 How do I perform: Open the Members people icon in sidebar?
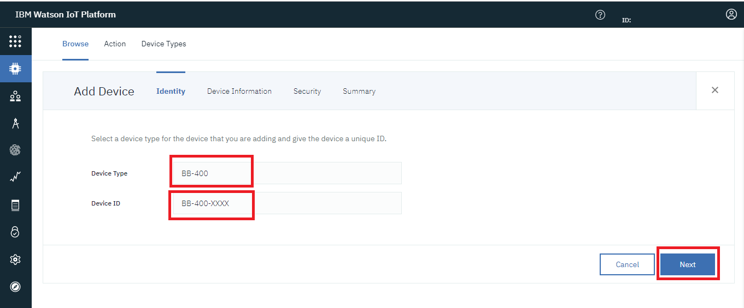(15, 96)
